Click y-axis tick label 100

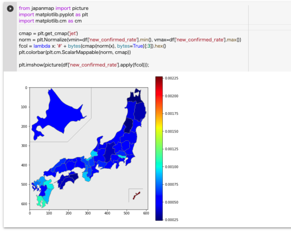pos(24,107)
